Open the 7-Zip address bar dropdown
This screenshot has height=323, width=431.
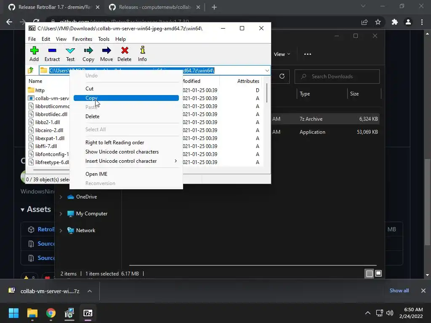pos(267,71)
